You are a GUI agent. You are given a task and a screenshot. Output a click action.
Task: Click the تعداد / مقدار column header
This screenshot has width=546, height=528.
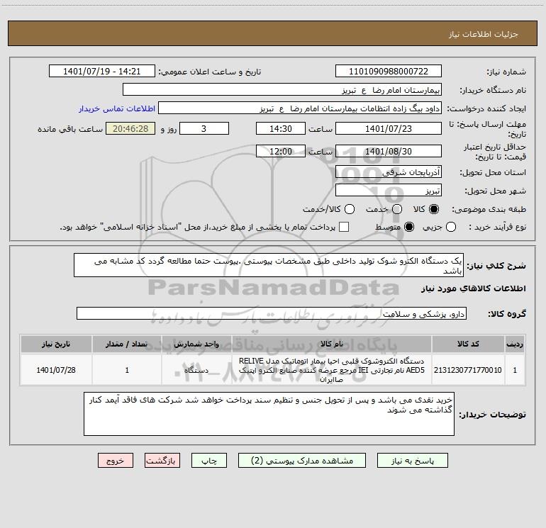[x=127, y=344]
